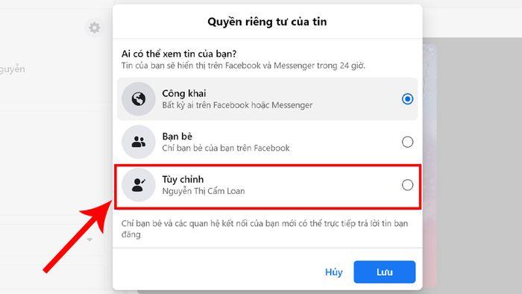
Task: Click the friends icon for Bạn bè
Action: click(139, 142)
